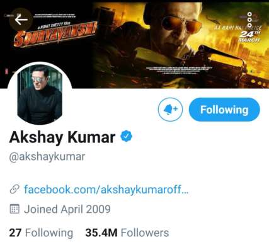Tap the back arrow icon
The image size is (269, 252).
(x=21, y=20)
